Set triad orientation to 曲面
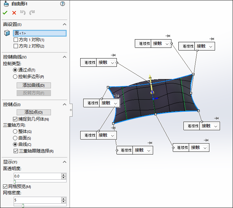Image resolution: width=233 pixels, height=208 pixels. [15, 138]
